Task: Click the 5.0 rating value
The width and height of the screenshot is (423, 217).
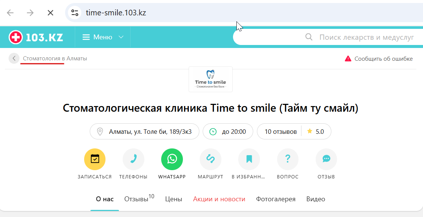Action: pos(320,132)
